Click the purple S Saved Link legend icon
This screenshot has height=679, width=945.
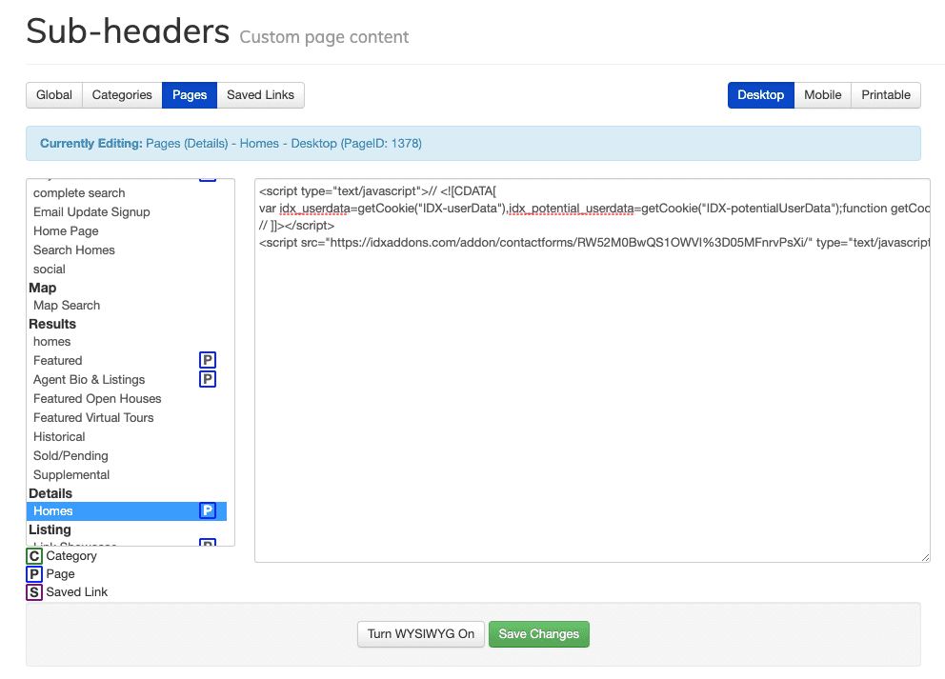(34, 592)
